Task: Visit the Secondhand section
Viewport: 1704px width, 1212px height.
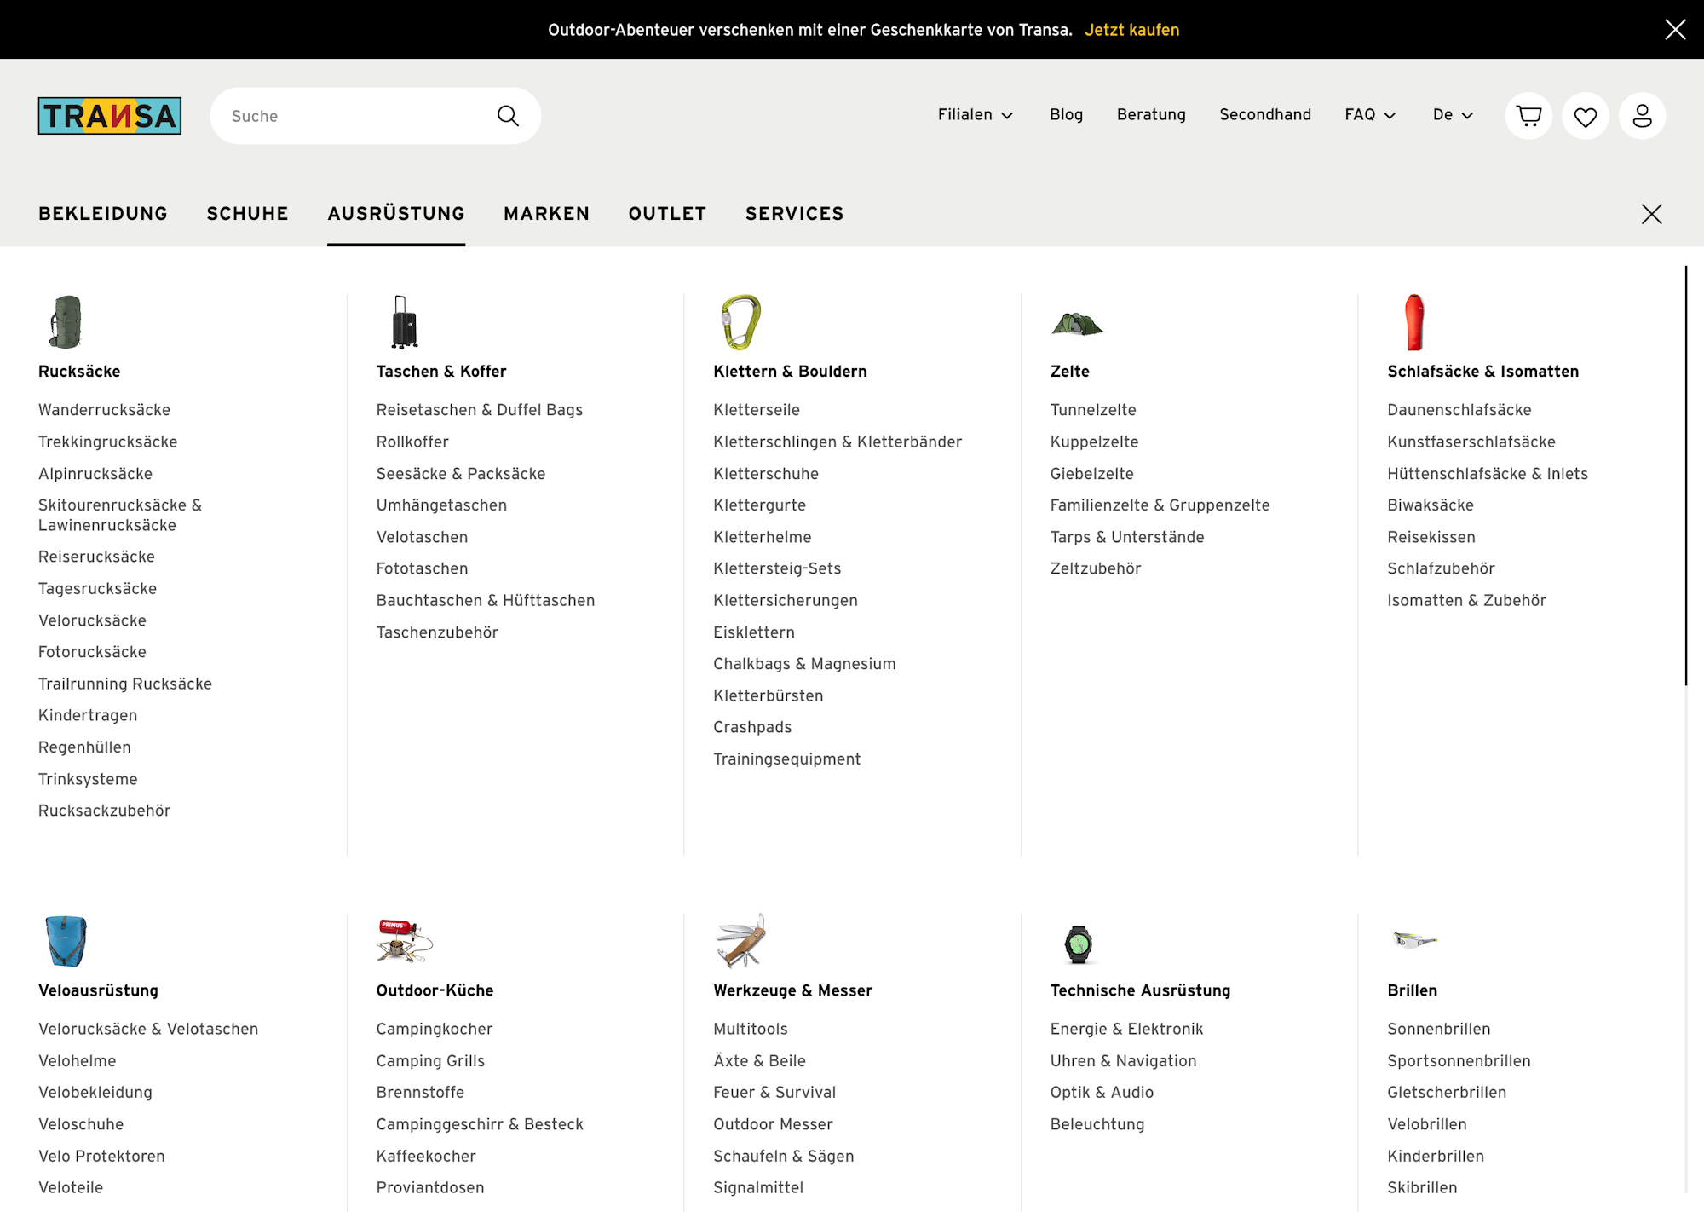Action: [1265, 115]
